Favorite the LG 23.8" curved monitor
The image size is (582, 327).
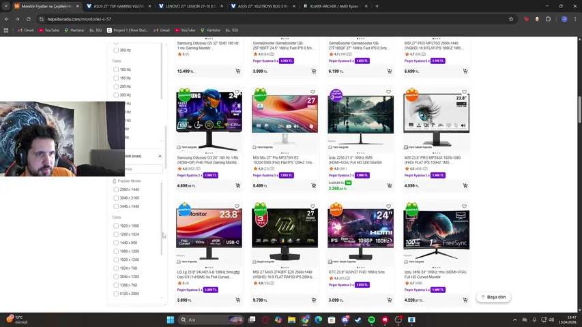237,206
